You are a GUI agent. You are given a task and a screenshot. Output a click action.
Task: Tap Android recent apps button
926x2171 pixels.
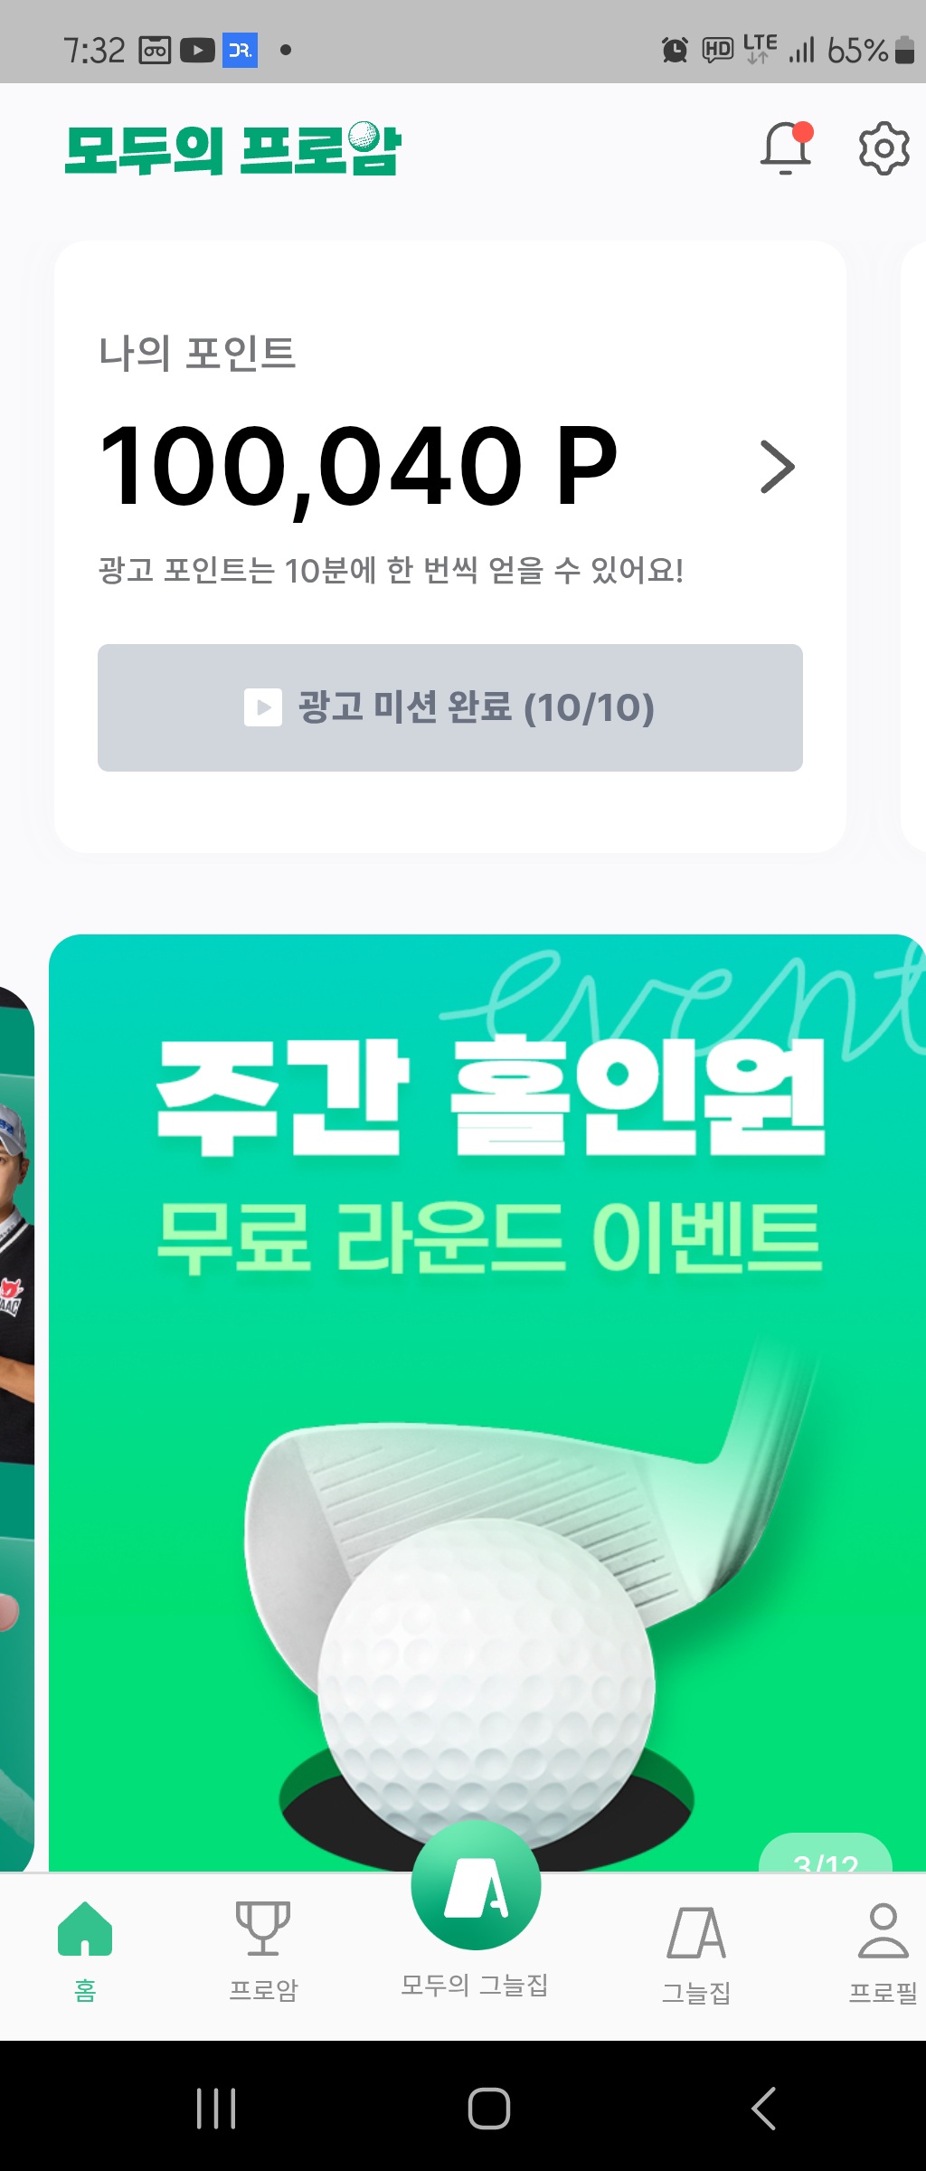point(216,2109)
